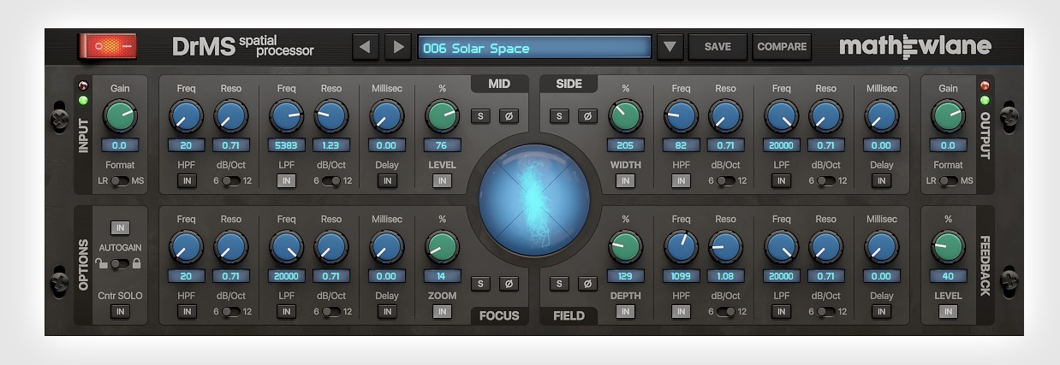
Task: Switch the Input Format LR/MS toggle
Action: 118,181
